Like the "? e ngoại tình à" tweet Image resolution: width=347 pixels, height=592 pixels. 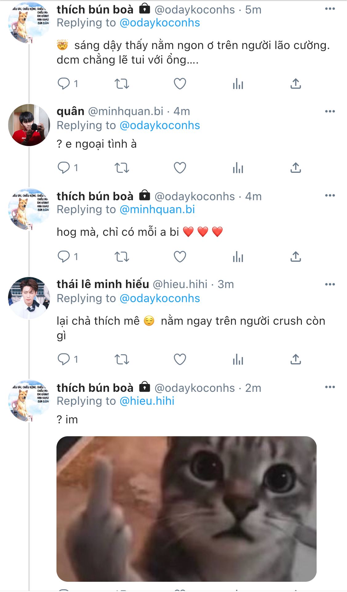pyautogui.click(x=180, y=168)
